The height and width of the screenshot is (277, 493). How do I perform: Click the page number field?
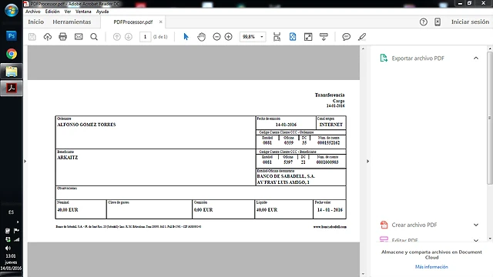click(145, 37)
